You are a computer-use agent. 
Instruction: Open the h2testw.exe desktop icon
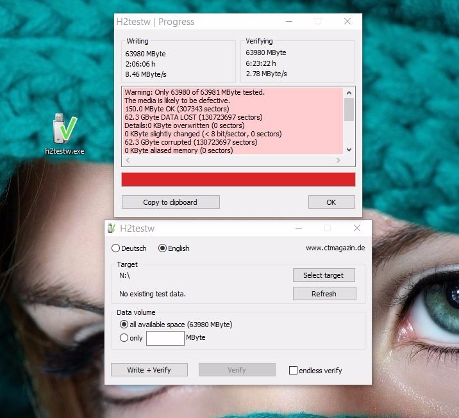click(x=65, y=134)
